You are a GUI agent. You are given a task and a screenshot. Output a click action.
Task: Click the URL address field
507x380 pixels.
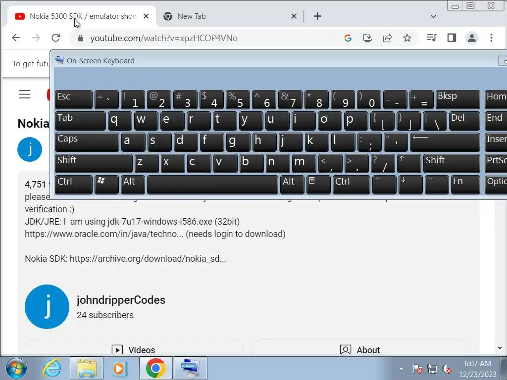(207, 38)
